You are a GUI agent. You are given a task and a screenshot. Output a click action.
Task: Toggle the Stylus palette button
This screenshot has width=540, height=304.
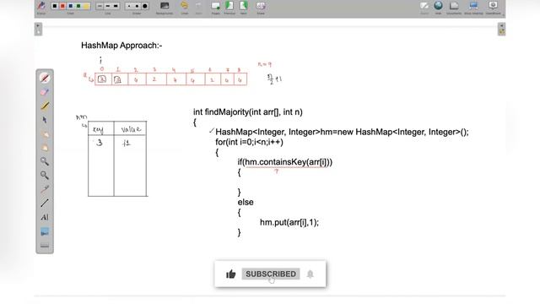point(41,7)
